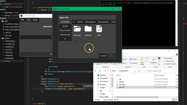
Task: Select C: drive in Favorites list
Action: tap(65, 39)
